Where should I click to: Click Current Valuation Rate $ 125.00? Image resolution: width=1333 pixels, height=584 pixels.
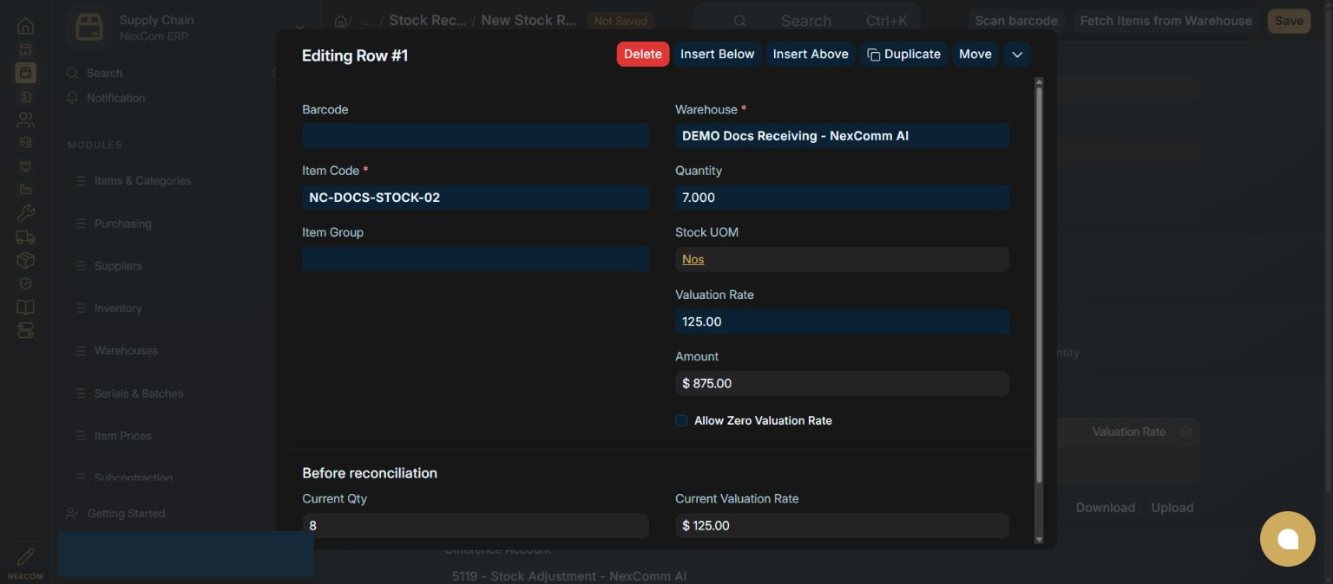(706, 525)
